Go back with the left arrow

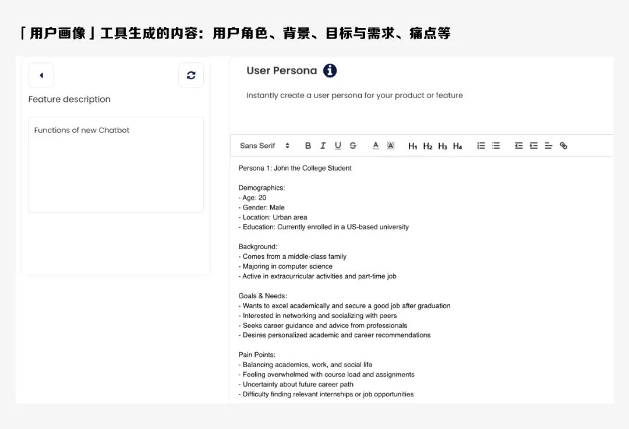pyautogui.click(x=41, y=75)
